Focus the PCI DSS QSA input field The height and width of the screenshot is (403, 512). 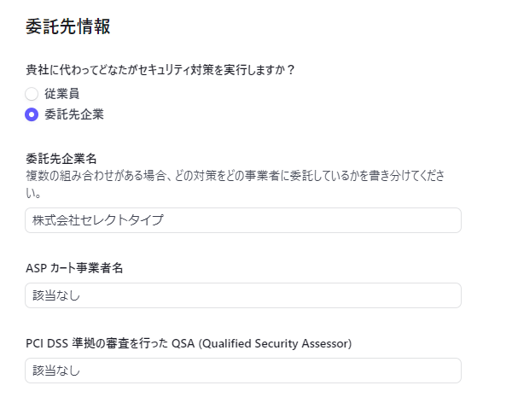click(243, 371)
